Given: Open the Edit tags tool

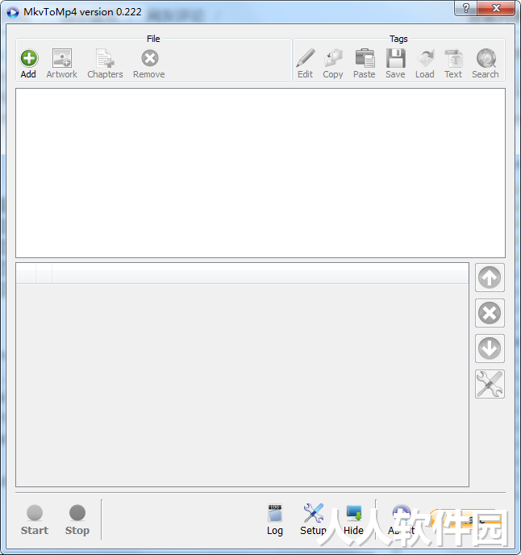Looking at the screenshot, I should click(x=306, y=64).
